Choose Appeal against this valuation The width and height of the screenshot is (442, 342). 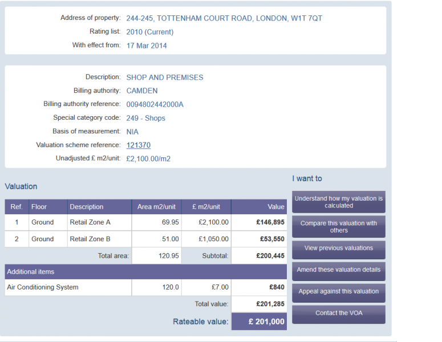339,293
